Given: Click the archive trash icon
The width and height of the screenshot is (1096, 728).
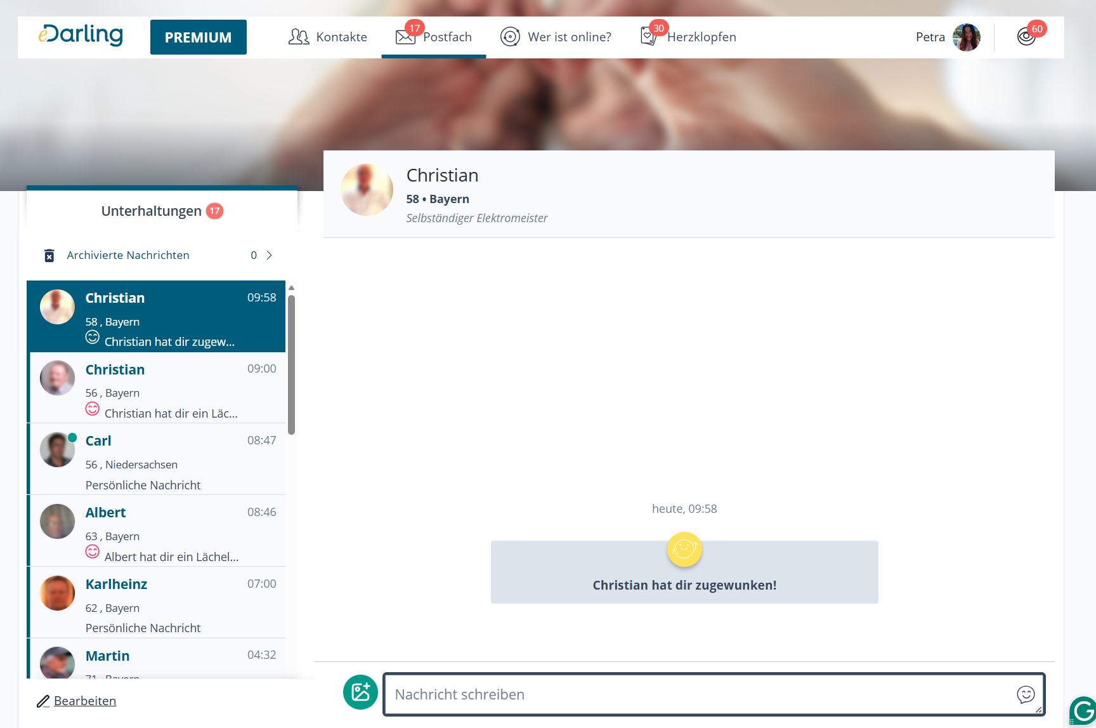Looking at the screenshot, I should pos(49,255).
